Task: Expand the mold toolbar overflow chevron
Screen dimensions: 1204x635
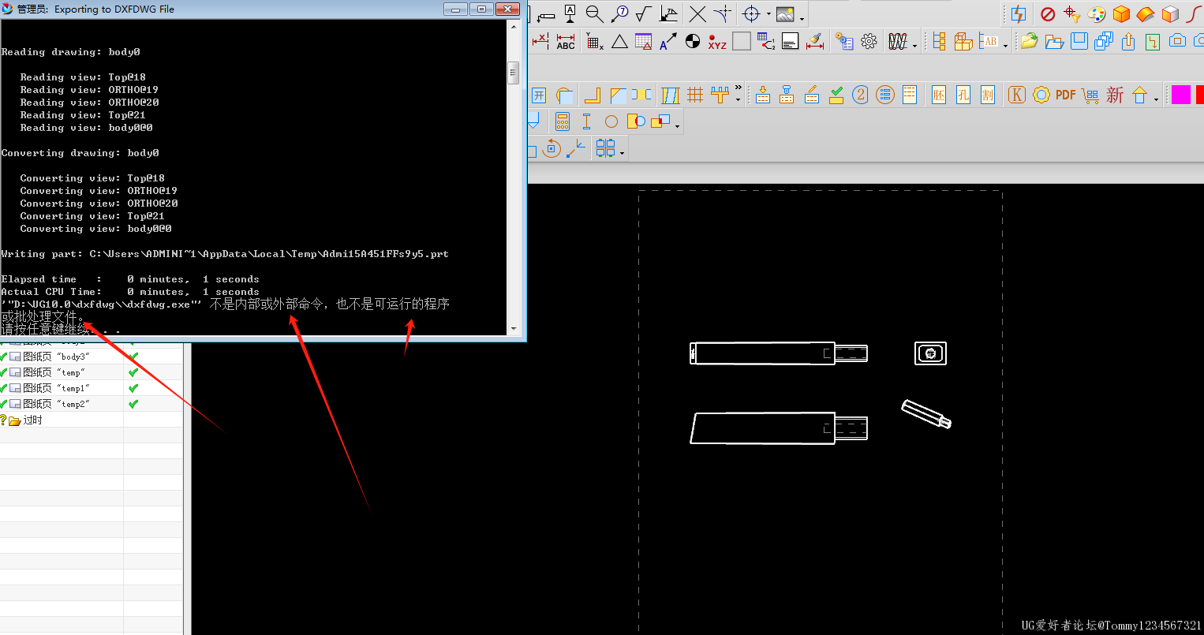Action: 738,88
